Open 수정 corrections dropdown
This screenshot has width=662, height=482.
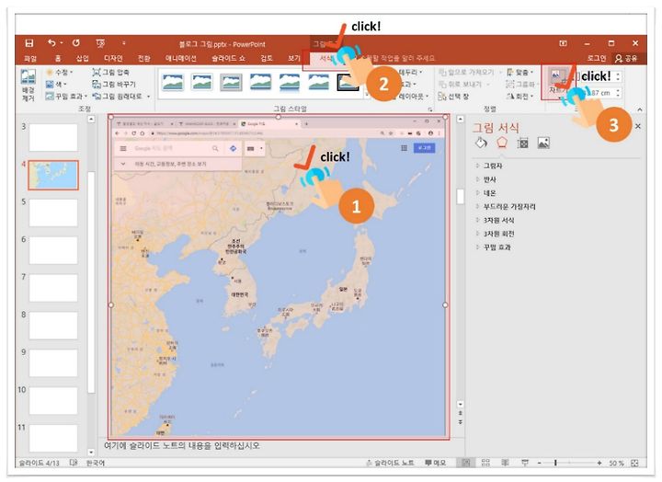click(x=59, y=73)
